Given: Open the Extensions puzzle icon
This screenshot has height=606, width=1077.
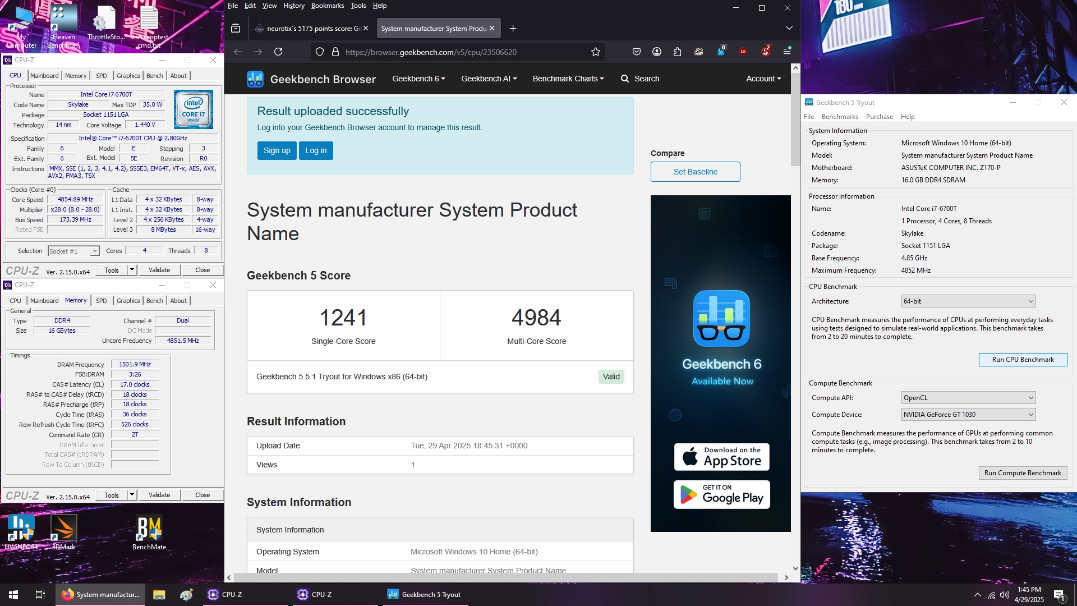Looking at the screenshot, I should 677,52.
